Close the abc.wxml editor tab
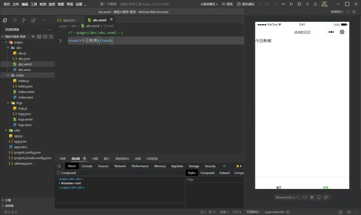Image resolution: width=361 pixels, height=215 pixels. pos(111,20)
